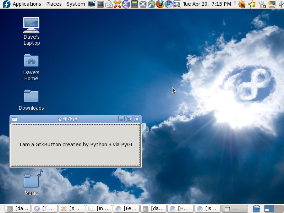Viewport: 284px width, 213px height.
Task: Open the keys authentication tray icon
Action: click(x=262, y=4)
